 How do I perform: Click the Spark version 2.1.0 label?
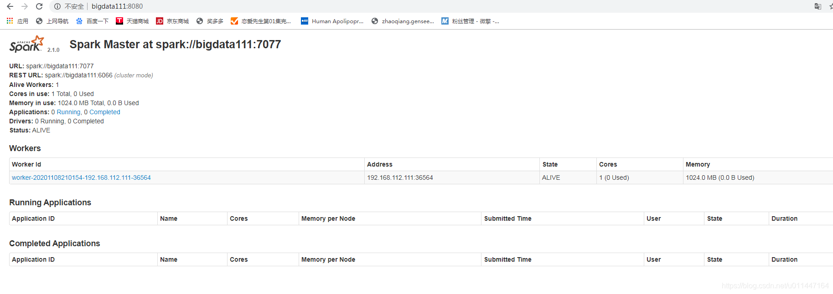[x=53, y=50]
